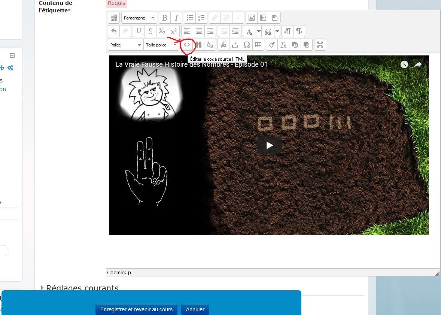Play the embedded YouTube video
This screenshot has height=315, width=441.
tap(269, 145)
